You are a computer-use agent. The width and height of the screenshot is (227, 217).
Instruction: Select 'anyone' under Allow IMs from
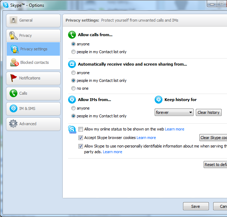click(x=73, y=108)
